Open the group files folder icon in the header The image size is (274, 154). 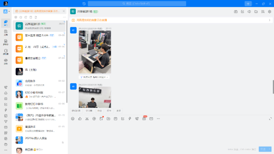(x=256, y=12)
